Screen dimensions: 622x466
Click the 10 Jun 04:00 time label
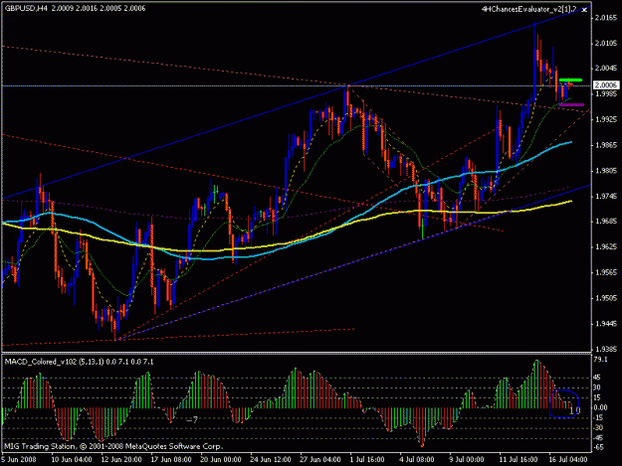[x=72, y=460]
